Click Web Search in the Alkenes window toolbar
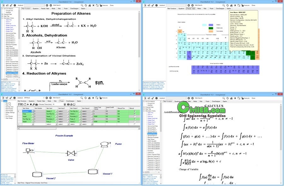The height and width of the screenshot is (186, 284). pyautogui.click(x=57, y=5)
